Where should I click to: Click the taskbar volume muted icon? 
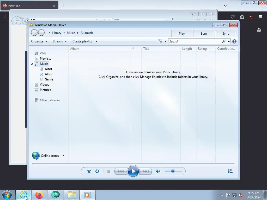241,195
